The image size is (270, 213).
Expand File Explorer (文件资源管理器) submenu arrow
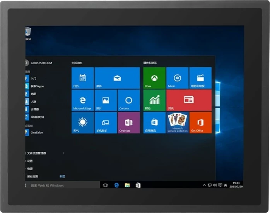pos(64,153)
